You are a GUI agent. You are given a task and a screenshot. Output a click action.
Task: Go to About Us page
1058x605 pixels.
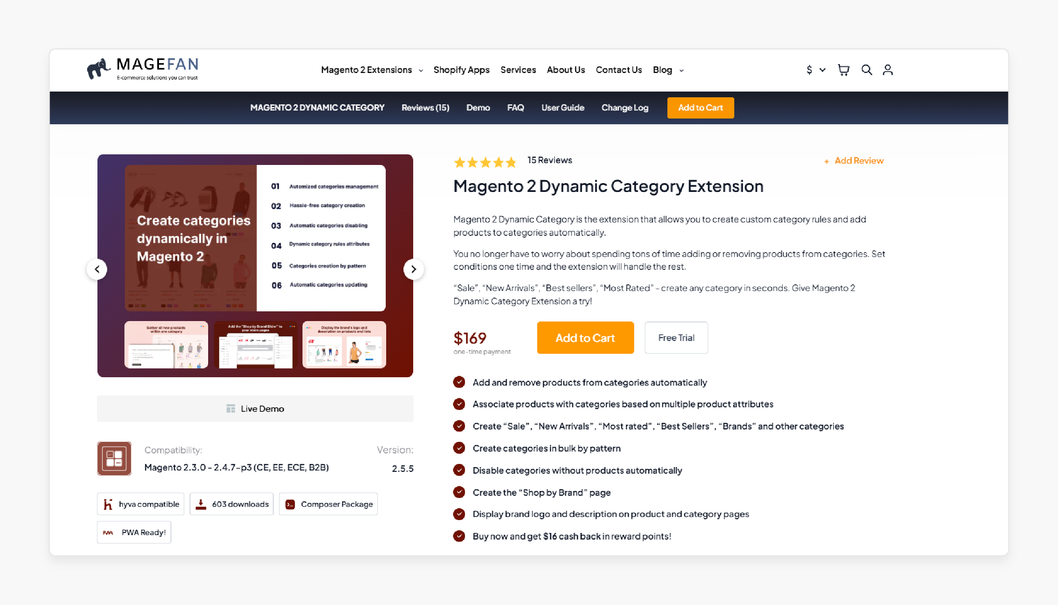(566, 70)
